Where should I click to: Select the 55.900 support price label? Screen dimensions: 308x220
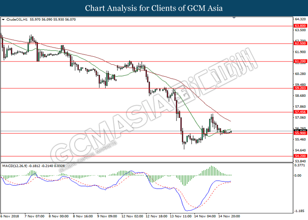(300, 133)
